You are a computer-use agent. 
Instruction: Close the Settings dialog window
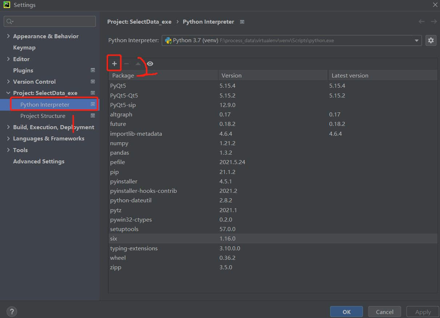(x=435, y=5)
